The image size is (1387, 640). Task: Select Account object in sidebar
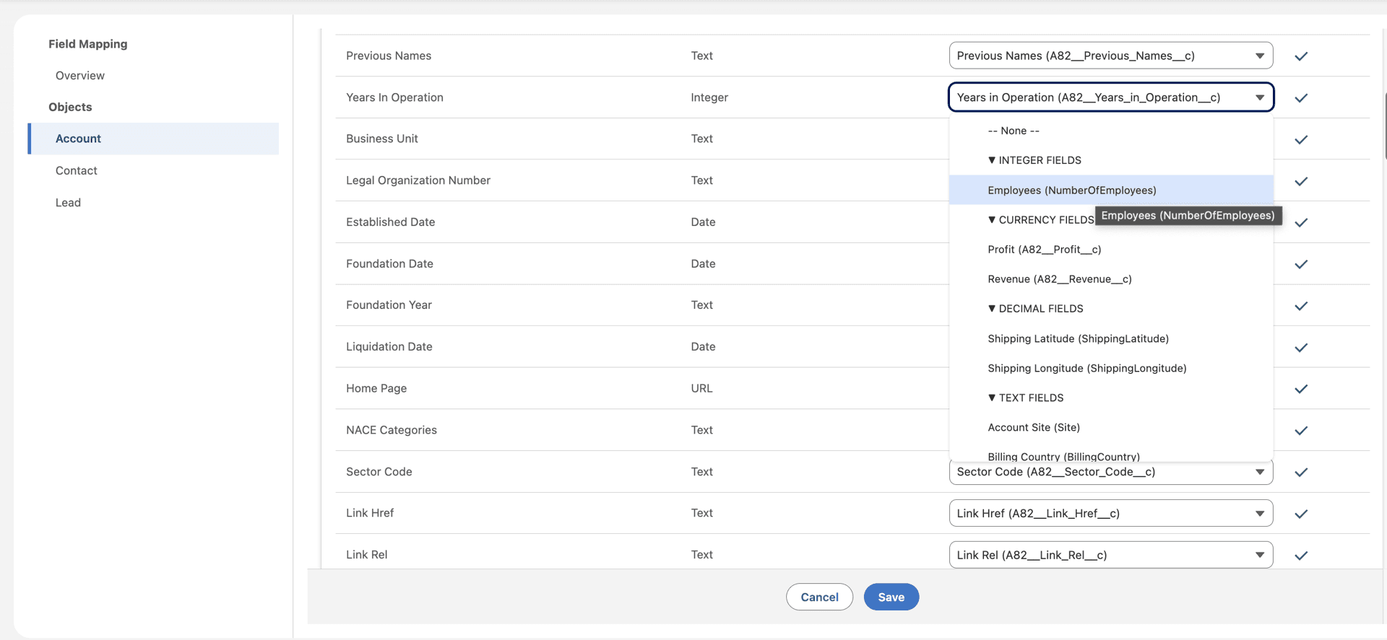tap(153, 139)
